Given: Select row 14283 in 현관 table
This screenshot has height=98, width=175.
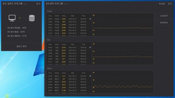Looking at the screenshot, I should click(68, 56).
